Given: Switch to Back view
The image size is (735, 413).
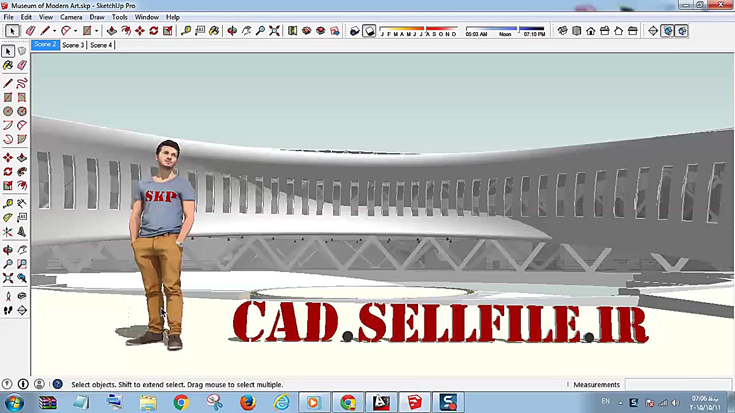Looking at the screenshot, I should coord(618,31).
